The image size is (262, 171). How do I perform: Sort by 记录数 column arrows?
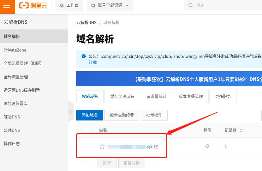point(241,131)
